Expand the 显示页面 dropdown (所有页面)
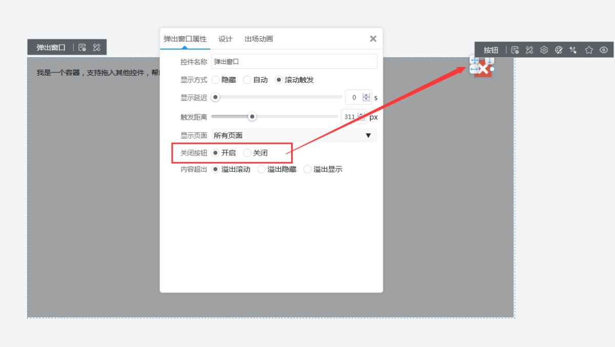 (294, 136)
